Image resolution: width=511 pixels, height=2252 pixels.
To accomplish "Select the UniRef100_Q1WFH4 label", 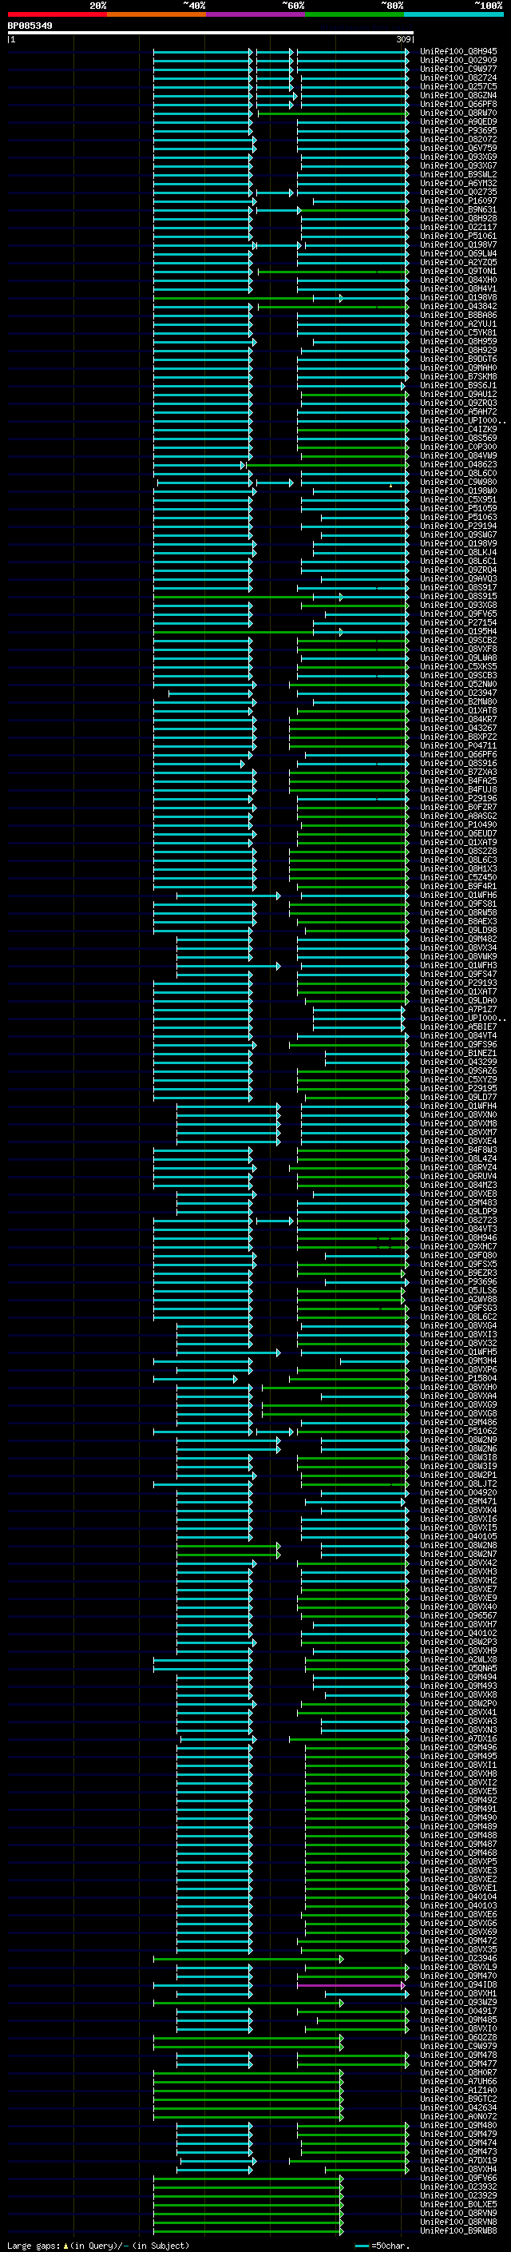I will pos(458,1106).
